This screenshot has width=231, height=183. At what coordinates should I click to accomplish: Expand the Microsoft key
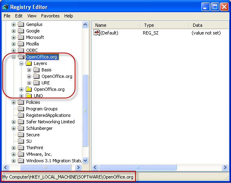pos(13,37)
